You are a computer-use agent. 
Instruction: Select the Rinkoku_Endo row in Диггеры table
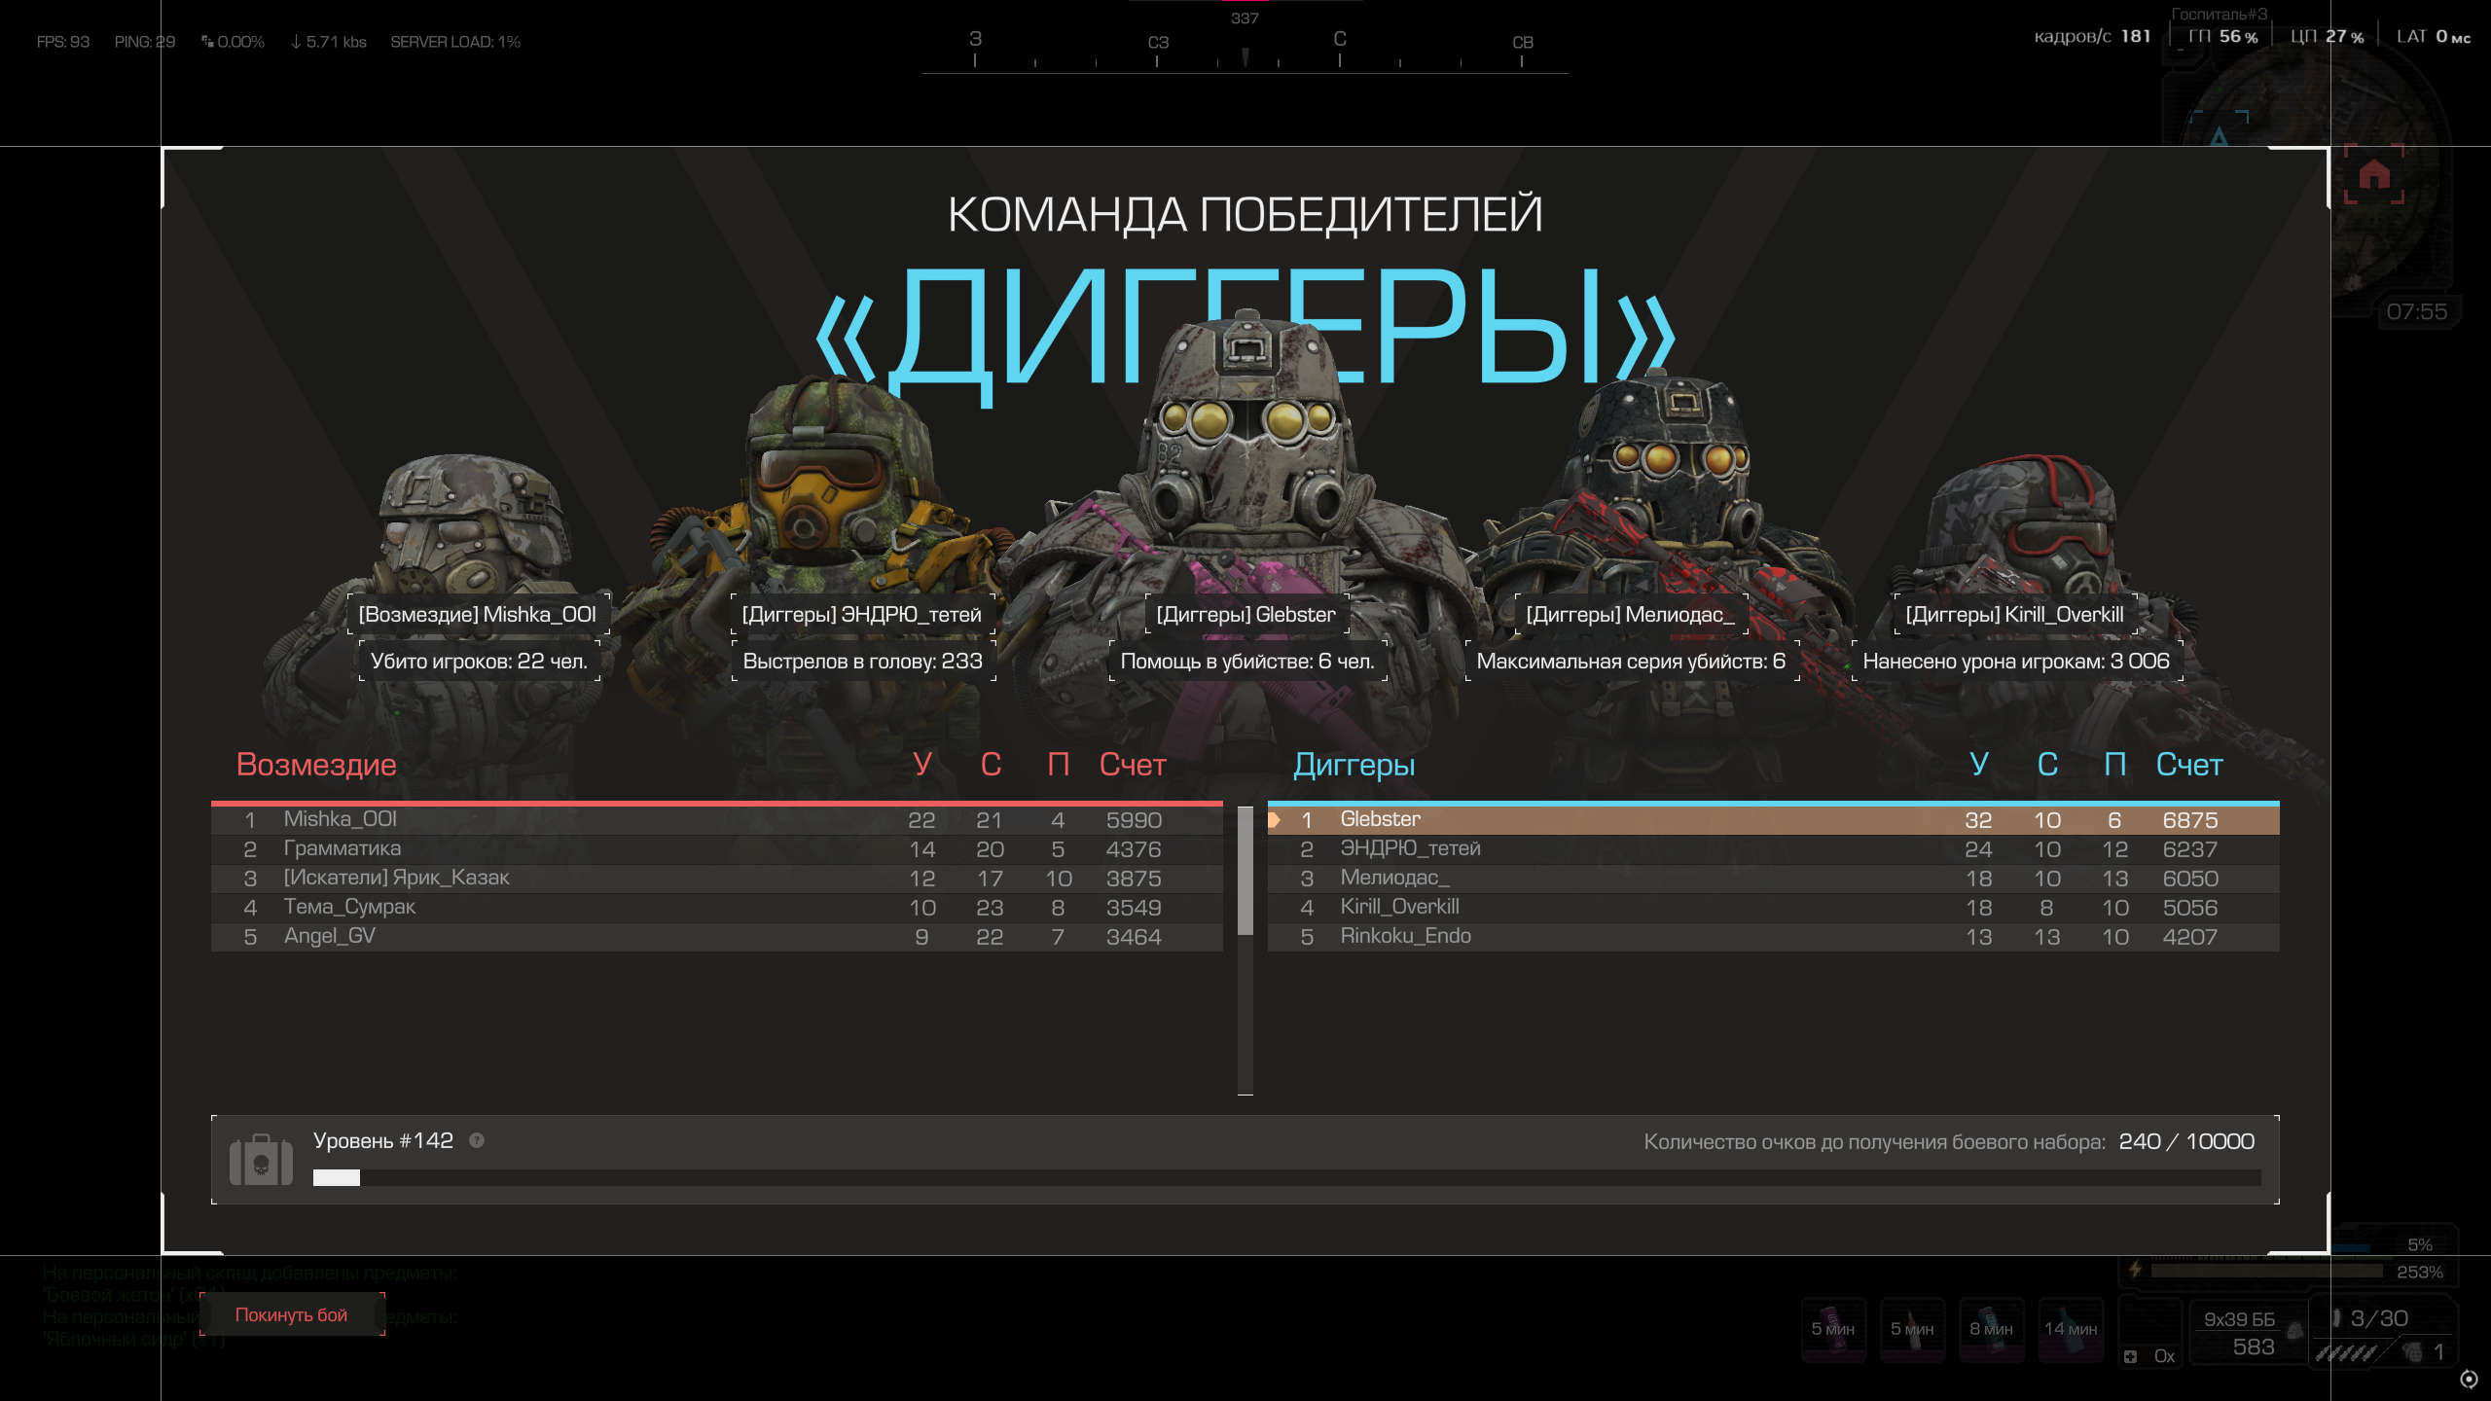click(x=1773, y=937)
